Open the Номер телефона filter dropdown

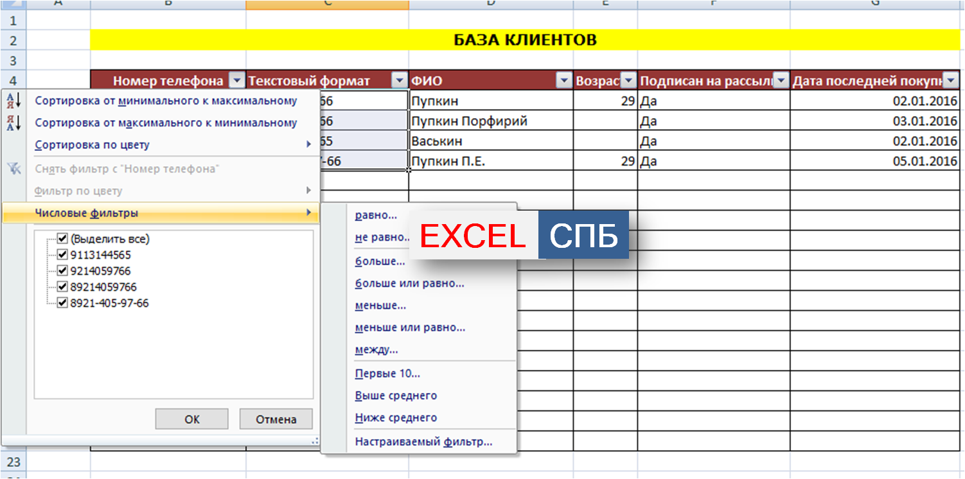[237, 81]
